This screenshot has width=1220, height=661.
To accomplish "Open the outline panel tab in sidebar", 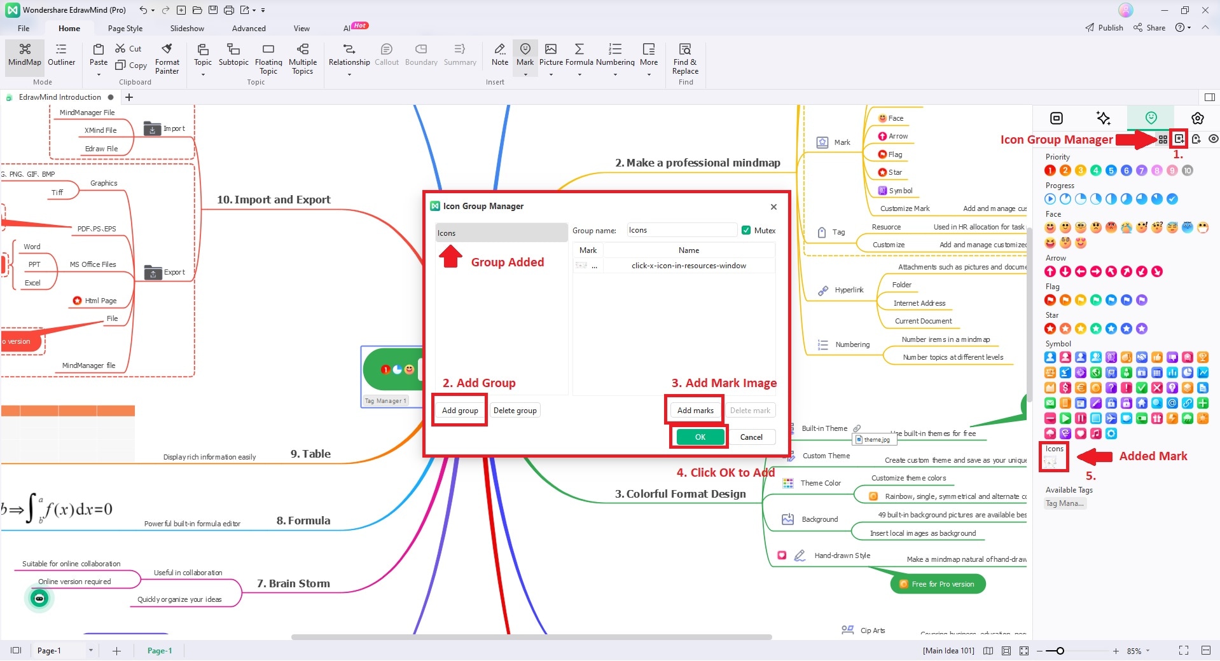I will (x=1057, y=118).
